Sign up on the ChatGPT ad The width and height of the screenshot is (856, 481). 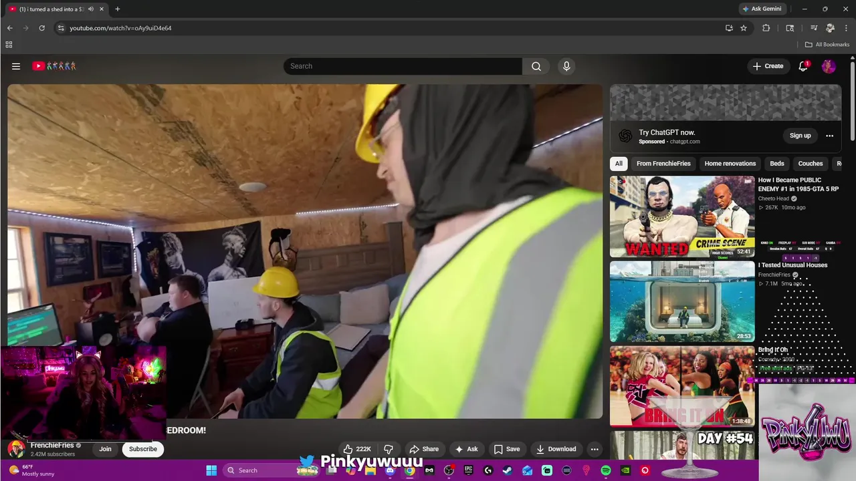pyautogui.click(x=800, y=136)
